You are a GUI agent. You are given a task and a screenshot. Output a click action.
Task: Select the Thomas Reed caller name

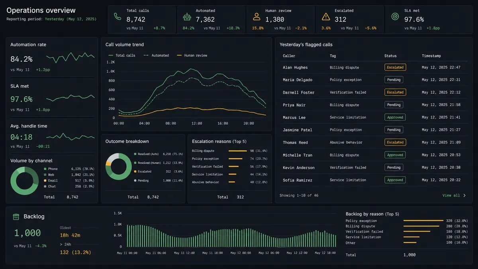click(x=295, y=143)
